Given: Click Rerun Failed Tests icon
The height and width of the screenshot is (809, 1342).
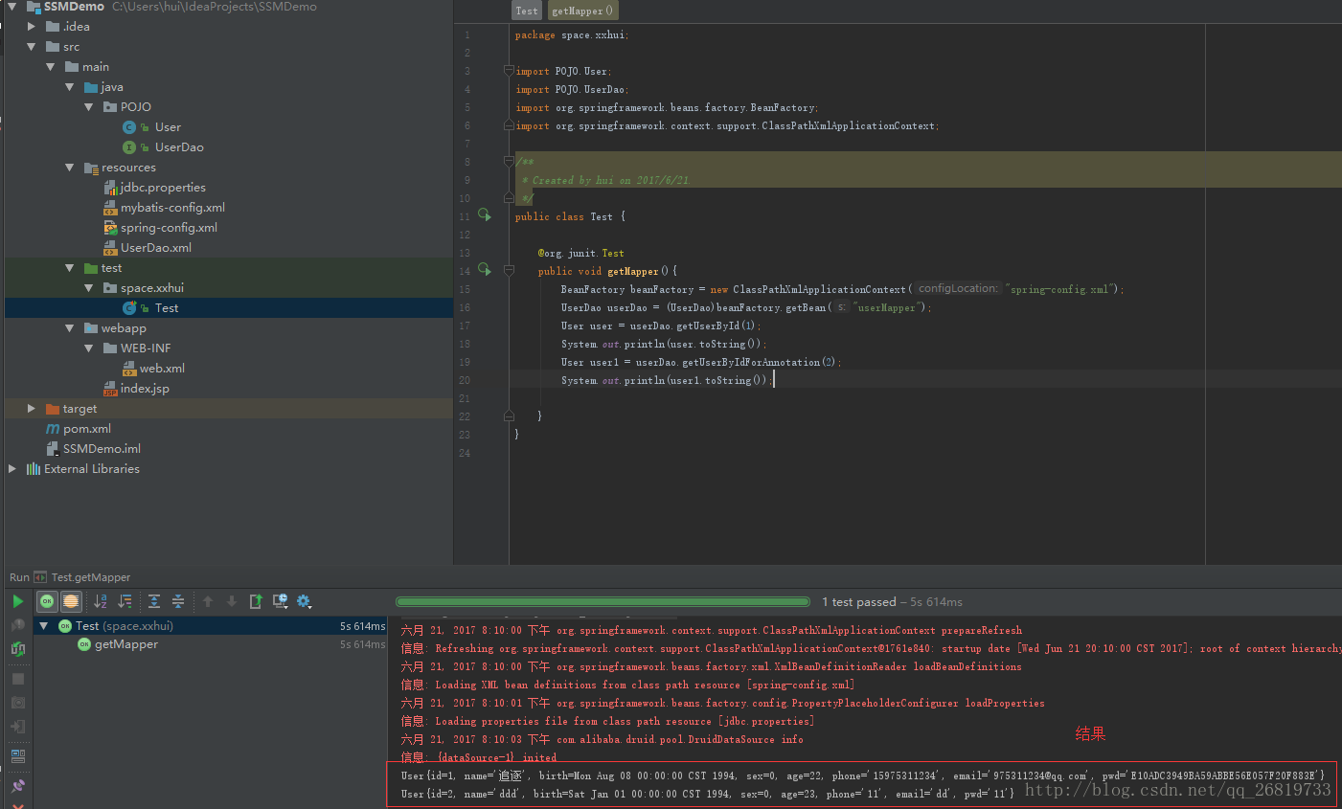Looking at the screenshot, I should pyautogui.click(x=17, y=625).
